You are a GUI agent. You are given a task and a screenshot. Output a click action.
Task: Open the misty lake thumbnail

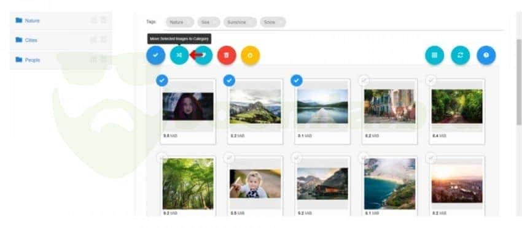click(322, 107)
